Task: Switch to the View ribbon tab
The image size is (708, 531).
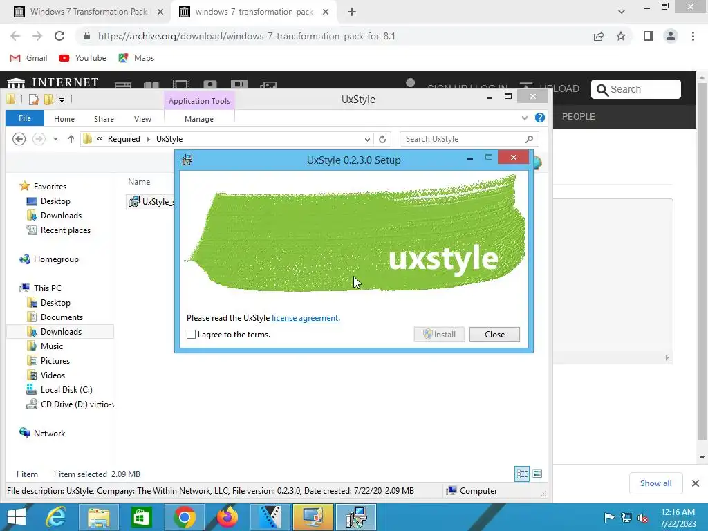Action: click(142, 119)
